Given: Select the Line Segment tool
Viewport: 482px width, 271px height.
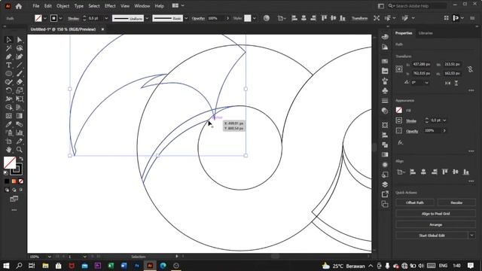Looking at the screenshot, I should (20, 65).
